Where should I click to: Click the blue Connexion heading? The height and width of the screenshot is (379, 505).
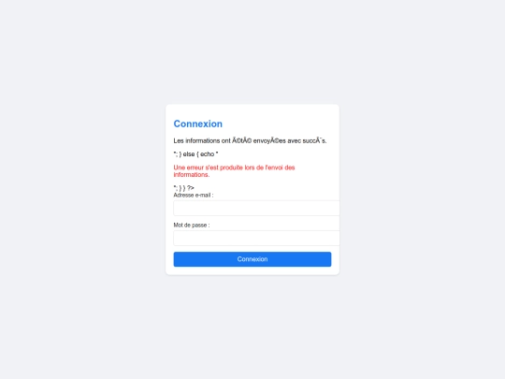[x=197, y=124]
